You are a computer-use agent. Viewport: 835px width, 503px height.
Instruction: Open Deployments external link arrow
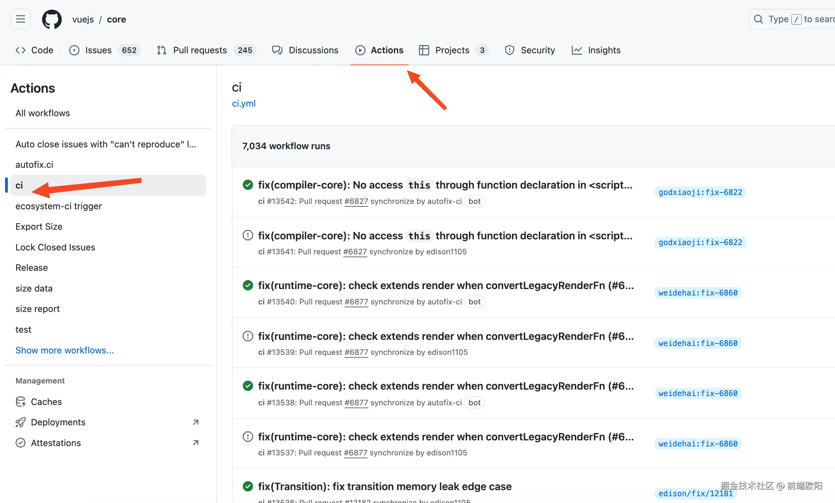196,422
